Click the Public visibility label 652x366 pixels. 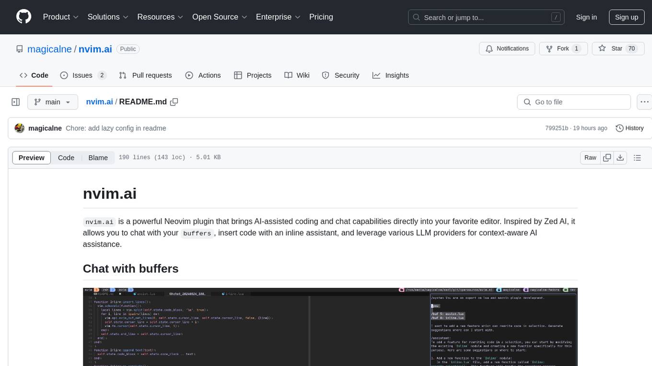[x=128, y=49]
